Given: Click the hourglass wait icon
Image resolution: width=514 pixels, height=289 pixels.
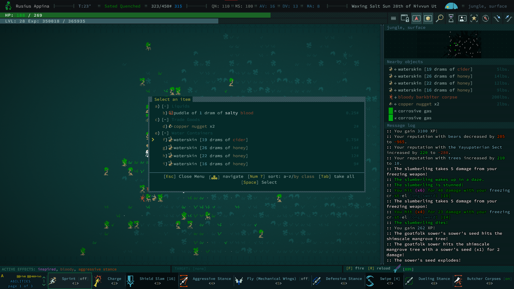Looking at the screenshot, I should (x=451, y=18).
